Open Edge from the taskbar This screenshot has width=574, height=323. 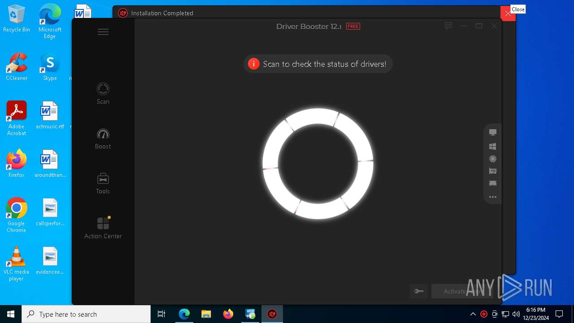pos(184,314)
